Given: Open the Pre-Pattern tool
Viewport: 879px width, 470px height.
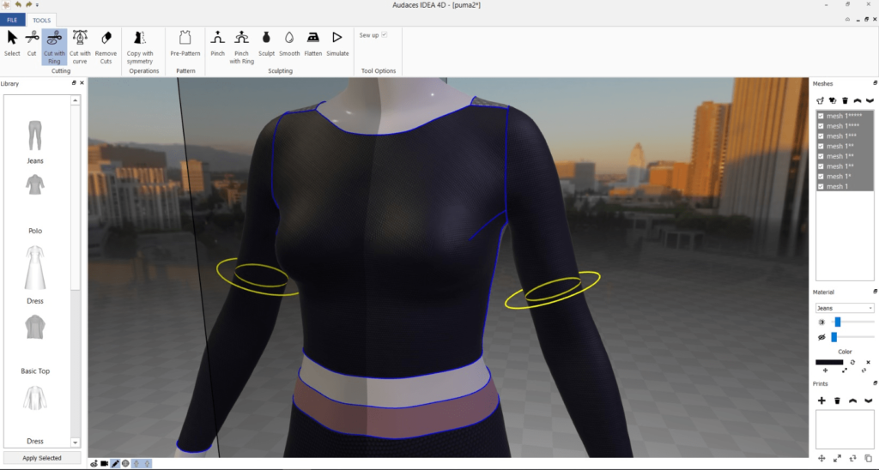Looking at the screenshot, I should pos(185,44).
